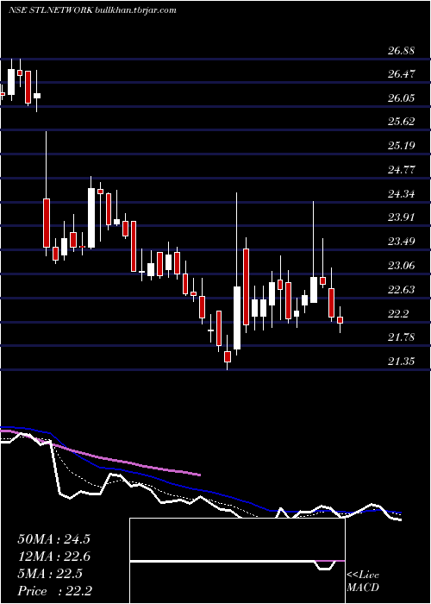Click the 12MA : 22.6 readout
431x604 pixels.
point(53,557)
